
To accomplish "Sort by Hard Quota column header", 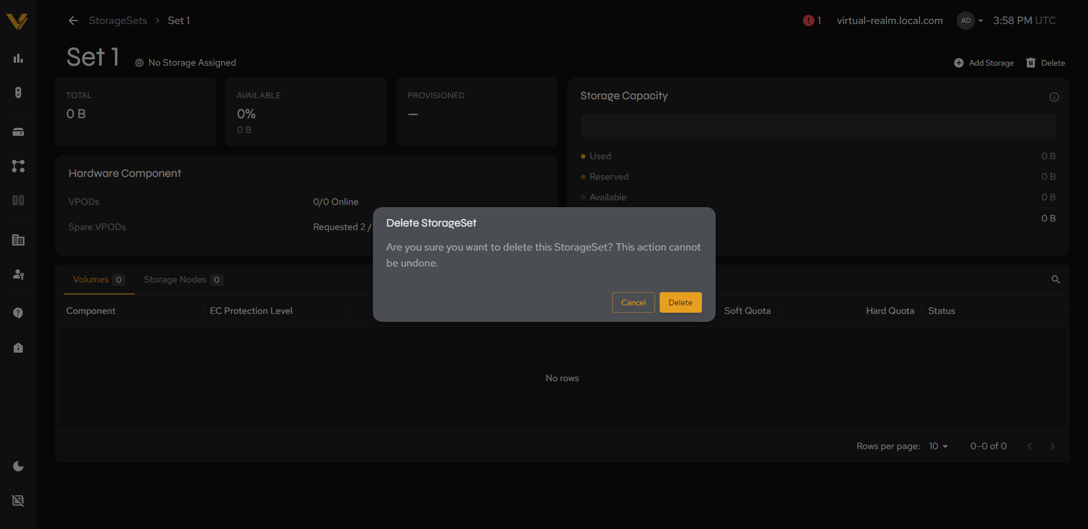I will 890,311.
